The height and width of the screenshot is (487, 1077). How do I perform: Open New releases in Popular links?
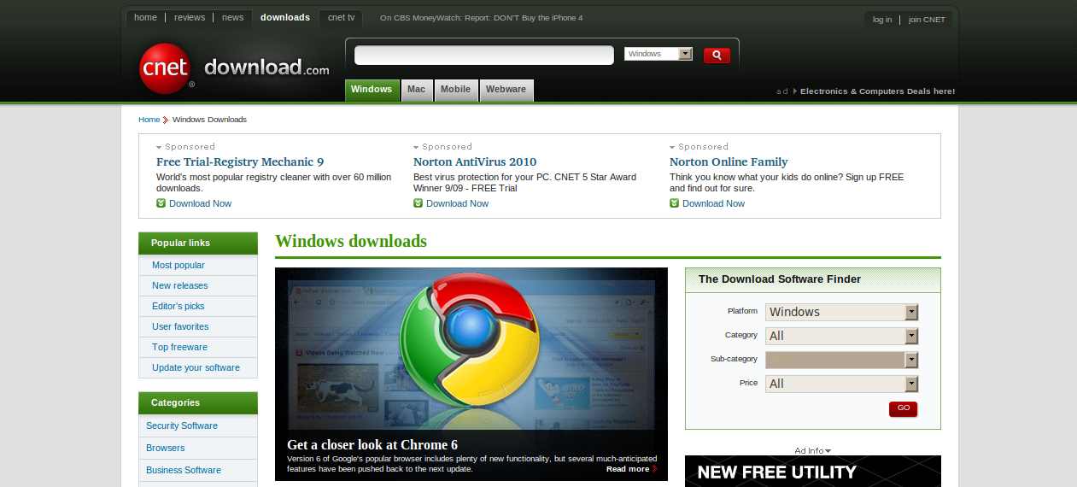point(179,285)
